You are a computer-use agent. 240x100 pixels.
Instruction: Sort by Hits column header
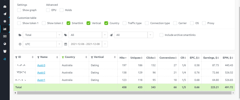tap(123, 58)
